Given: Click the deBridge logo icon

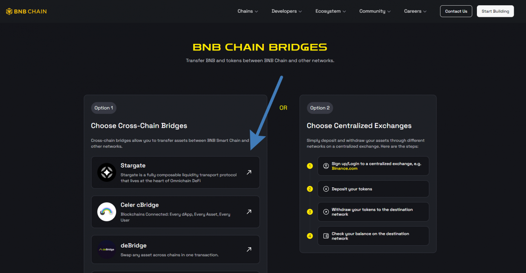Looking at the screenshot, I should pyautogui.click(x=107, y=249).
